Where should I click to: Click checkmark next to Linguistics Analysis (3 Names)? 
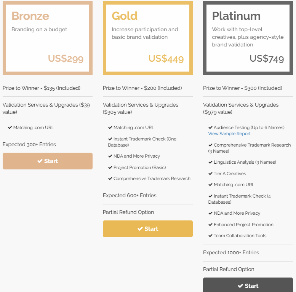point(210,162)
